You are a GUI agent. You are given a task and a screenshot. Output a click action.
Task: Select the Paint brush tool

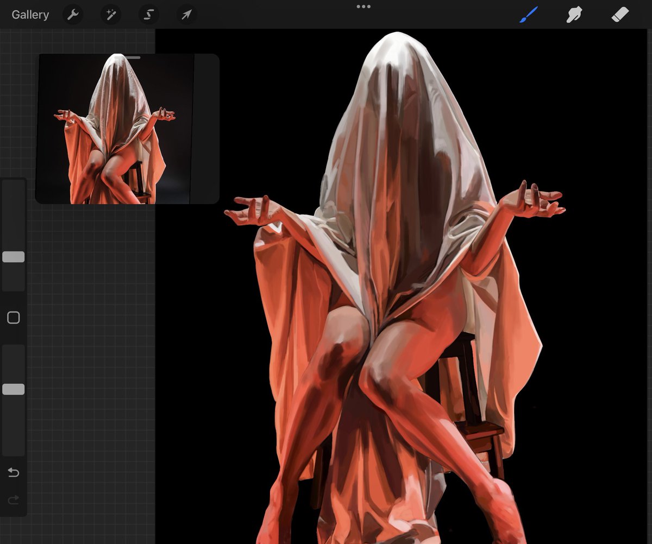[x=528, y=15]
